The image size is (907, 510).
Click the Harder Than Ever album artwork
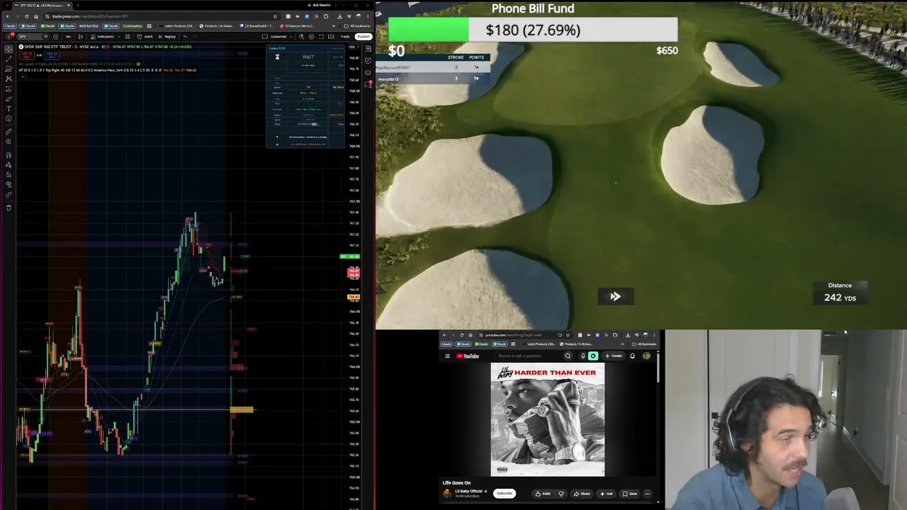point(548,419)
